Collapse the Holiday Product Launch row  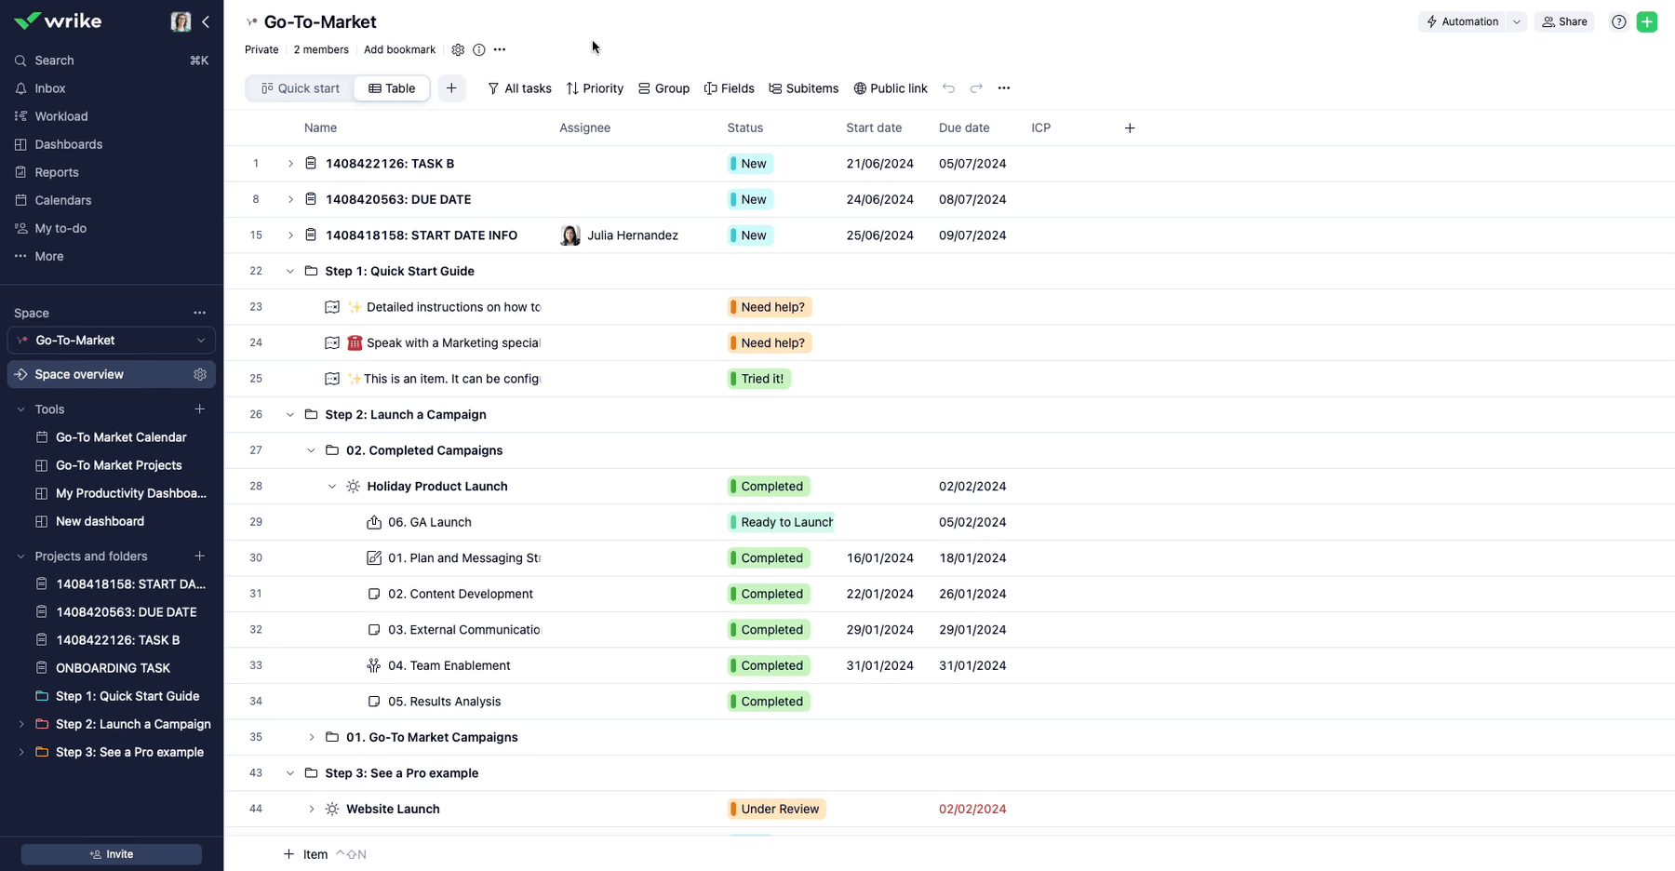(x=332, y=487)
